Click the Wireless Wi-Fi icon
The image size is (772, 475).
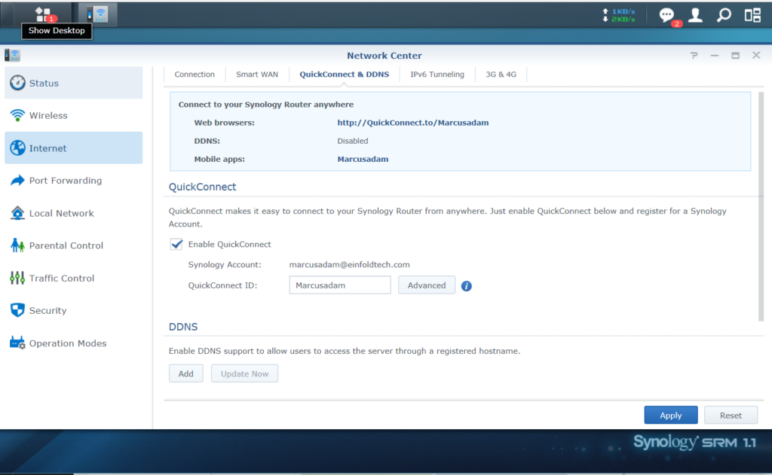click(x=17, y=115)
